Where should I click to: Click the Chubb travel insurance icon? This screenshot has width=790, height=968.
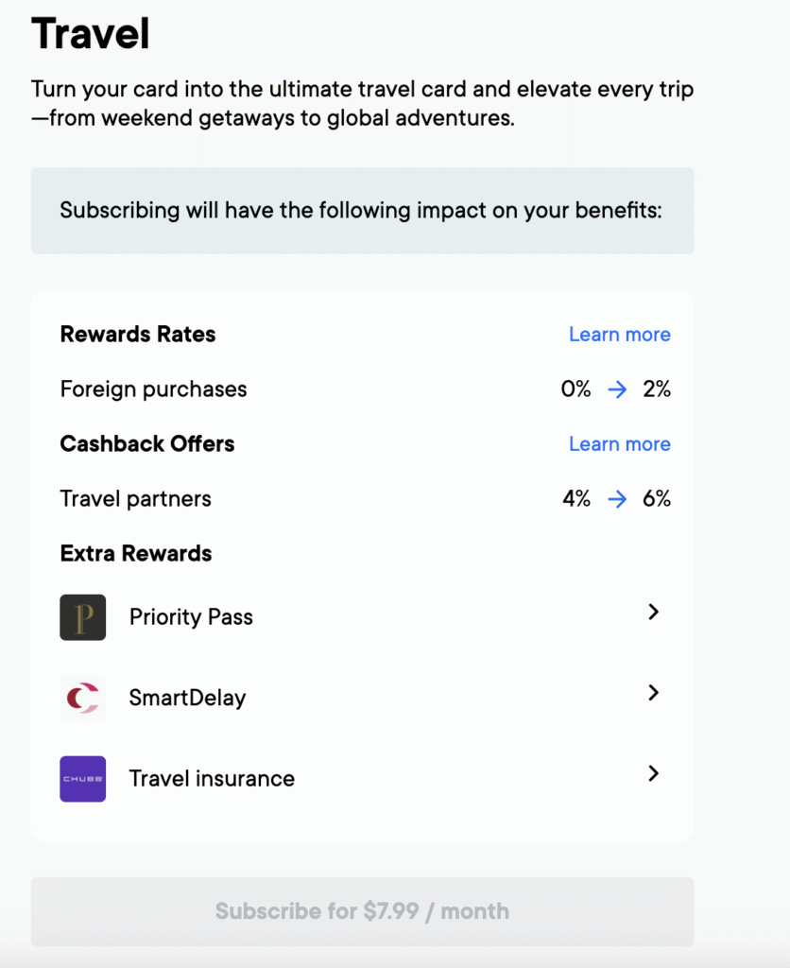point(83,779)
